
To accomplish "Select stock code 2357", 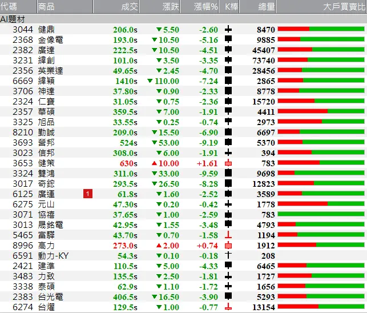I will (x=23, y=112).
